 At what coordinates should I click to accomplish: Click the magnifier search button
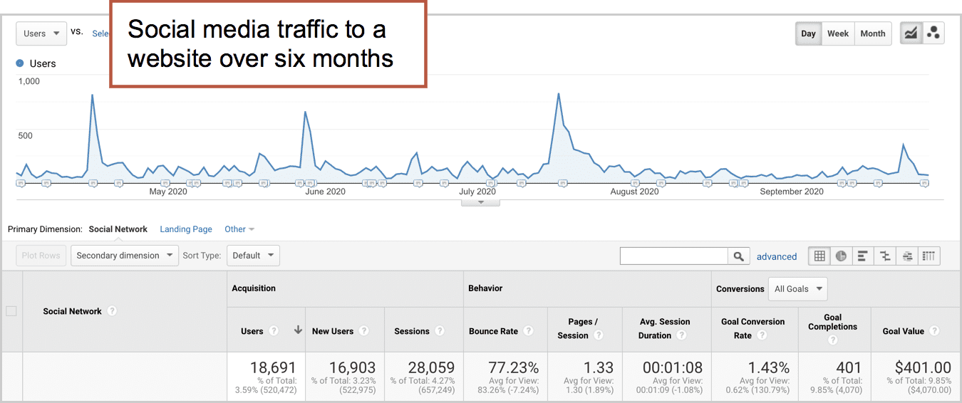[x=739, y=256]
